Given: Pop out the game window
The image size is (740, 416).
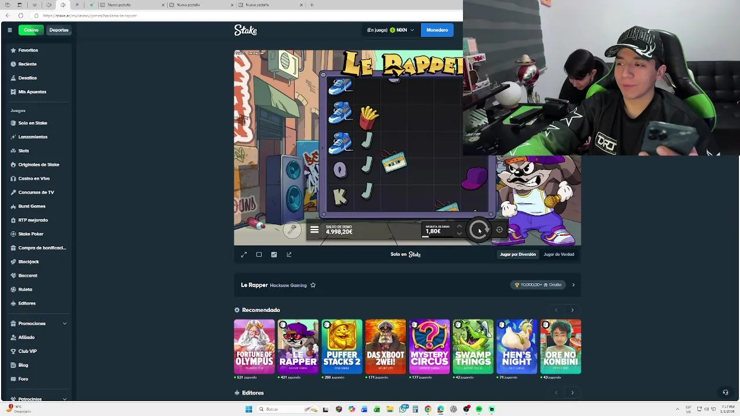Looking at the screenshot, I should [289, 254].
